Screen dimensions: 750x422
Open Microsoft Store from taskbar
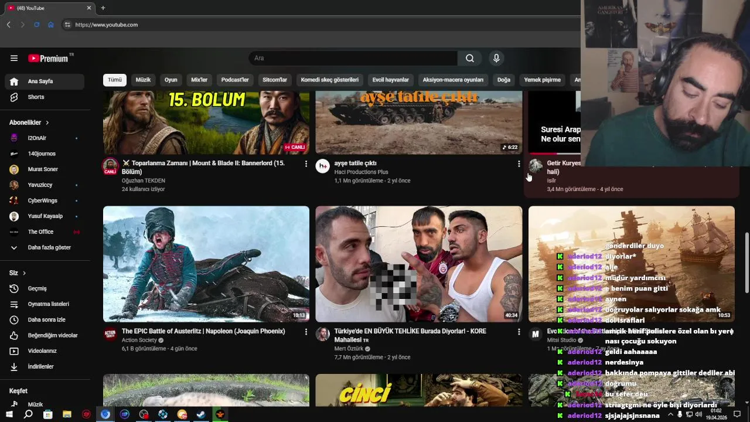(x=47, y=414)
